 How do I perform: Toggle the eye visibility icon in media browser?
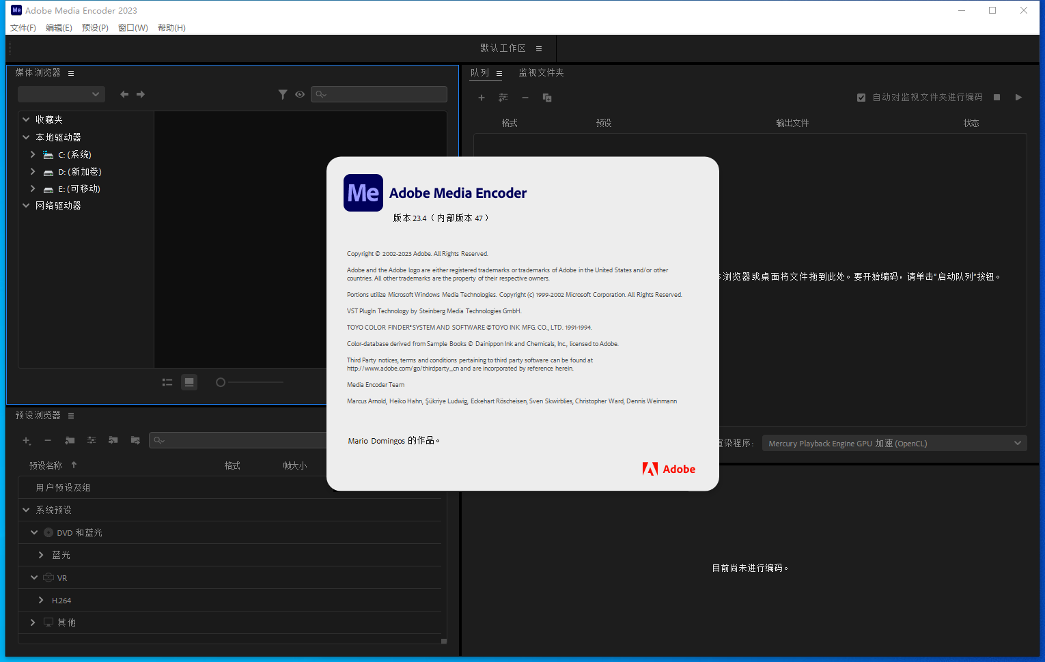(300, 94)
